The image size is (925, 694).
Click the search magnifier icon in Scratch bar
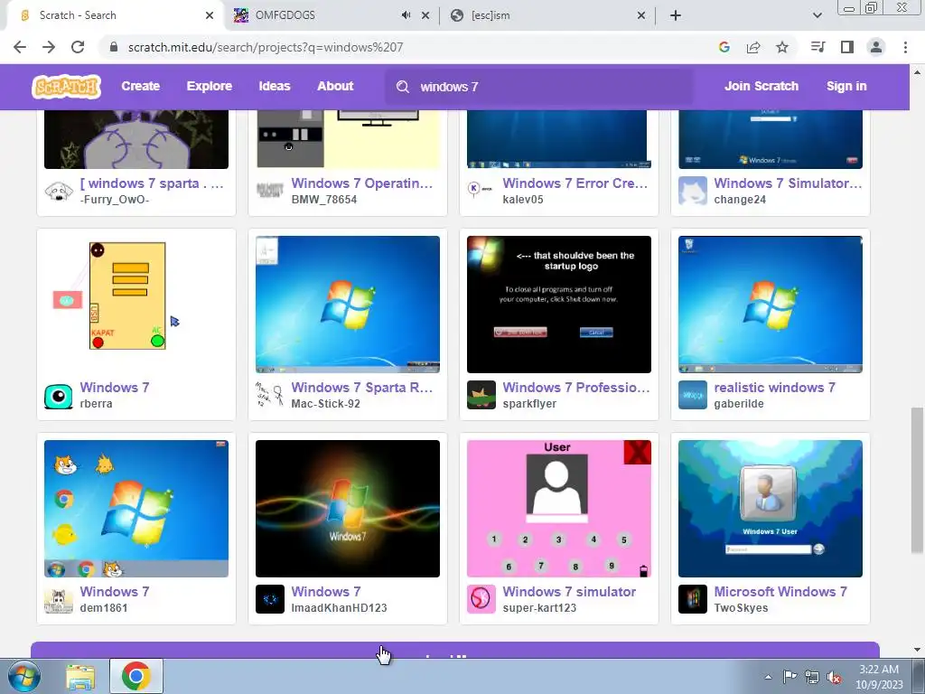[403, 87]
